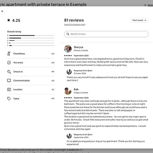Click the 1-star rating bar

(32, 46)
